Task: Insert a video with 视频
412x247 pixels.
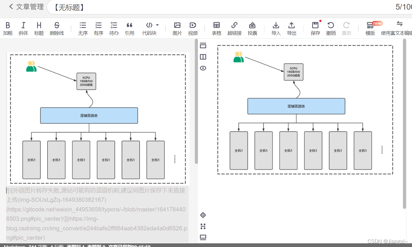Action: [x=193, y=29]
